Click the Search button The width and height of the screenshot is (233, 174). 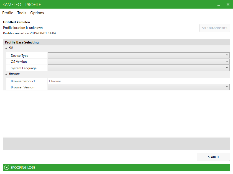click(213, 157)
